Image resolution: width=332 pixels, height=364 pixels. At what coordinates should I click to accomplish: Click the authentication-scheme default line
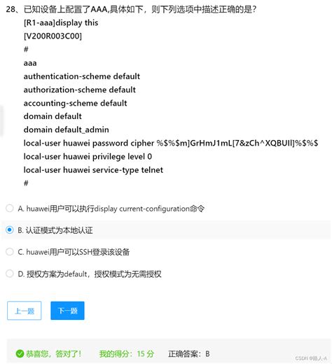click(82, 76)
